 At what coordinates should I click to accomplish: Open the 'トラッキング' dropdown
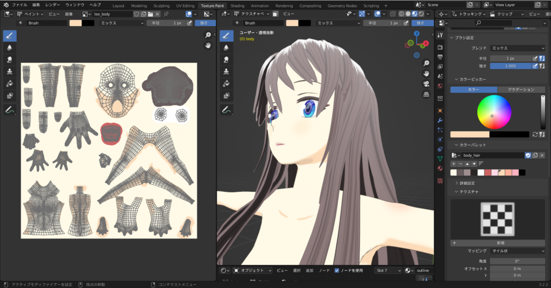[469, 14]
